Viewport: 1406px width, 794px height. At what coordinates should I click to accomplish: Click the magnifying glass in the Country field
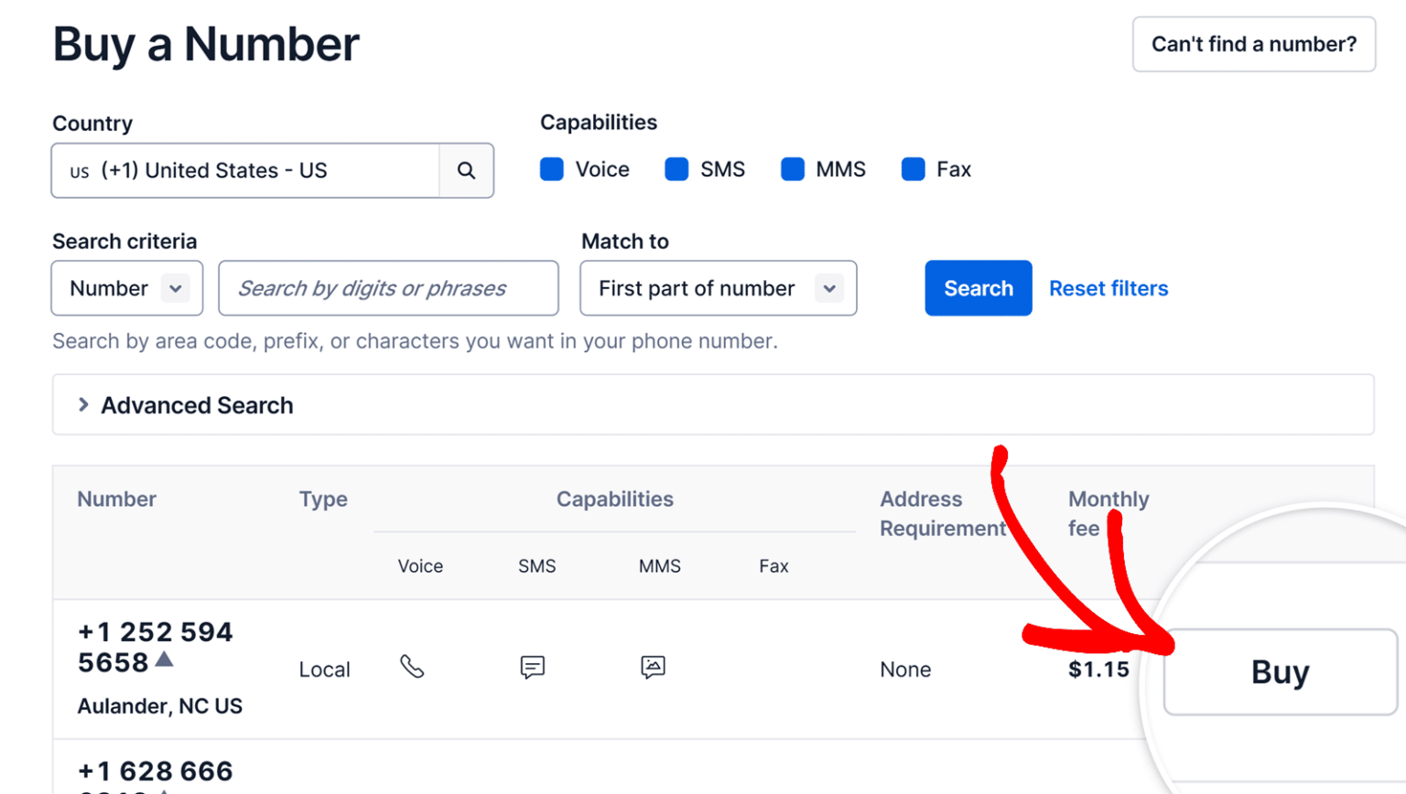[467, 170]
